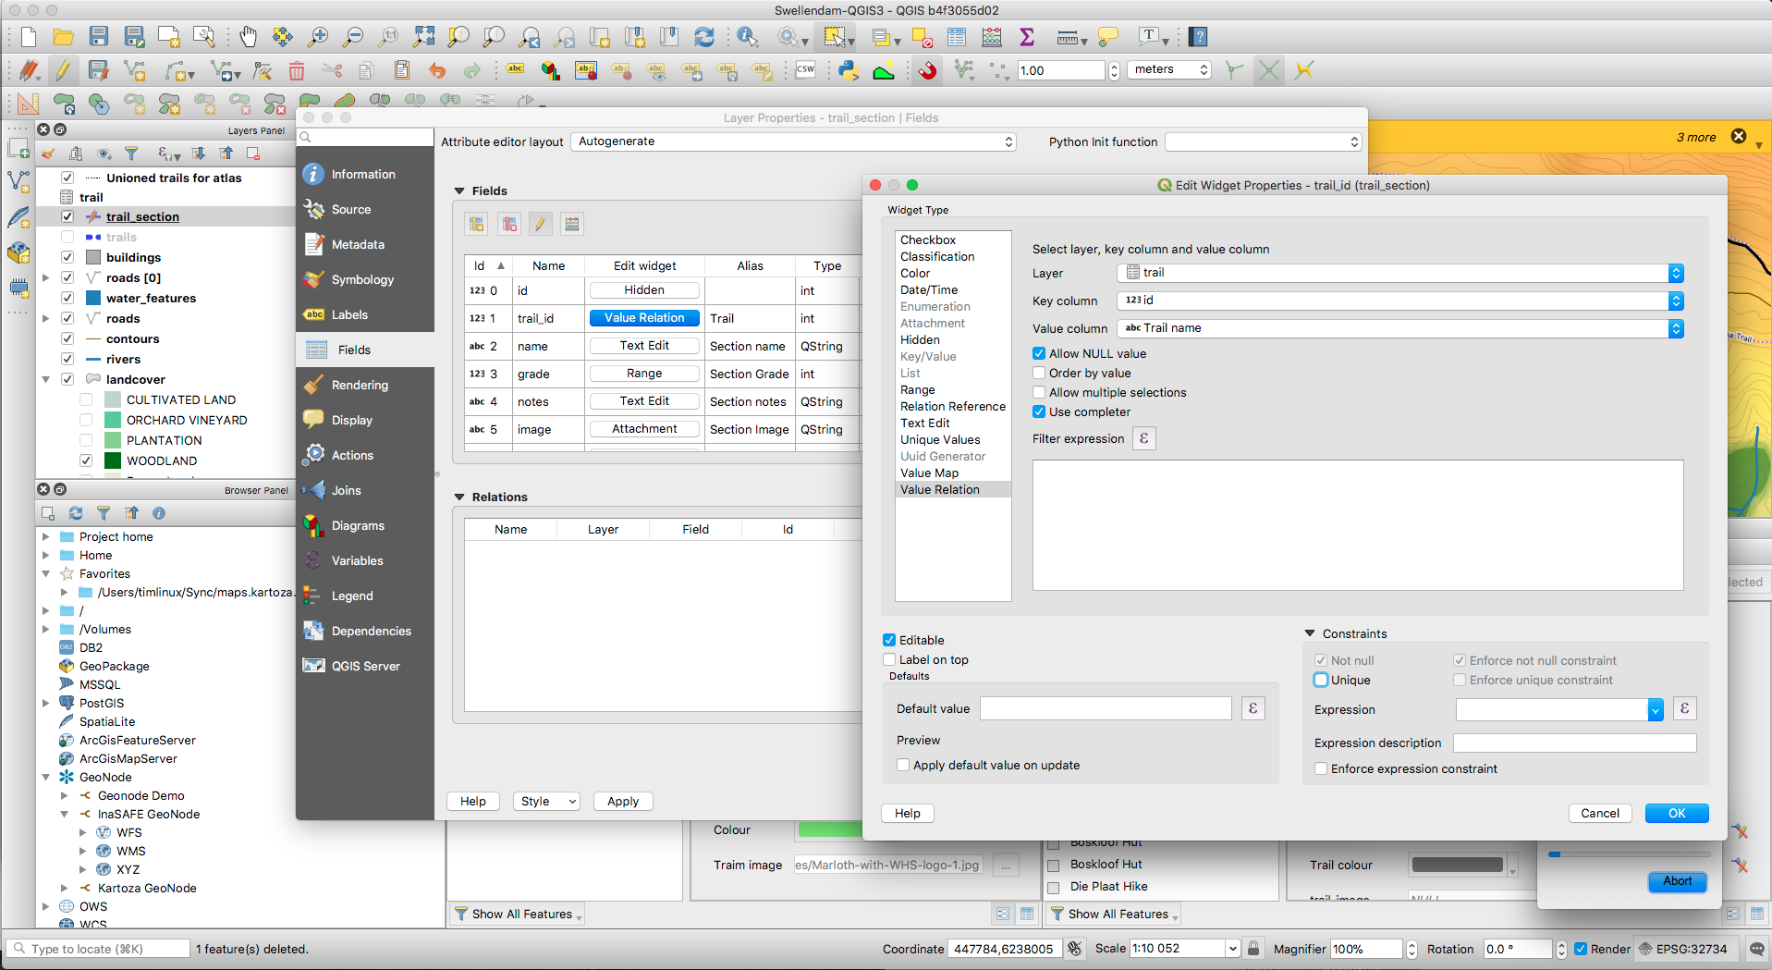Click the Undo arrow icon
This screenshot has height=970, width=1772.
click(437, 70)
